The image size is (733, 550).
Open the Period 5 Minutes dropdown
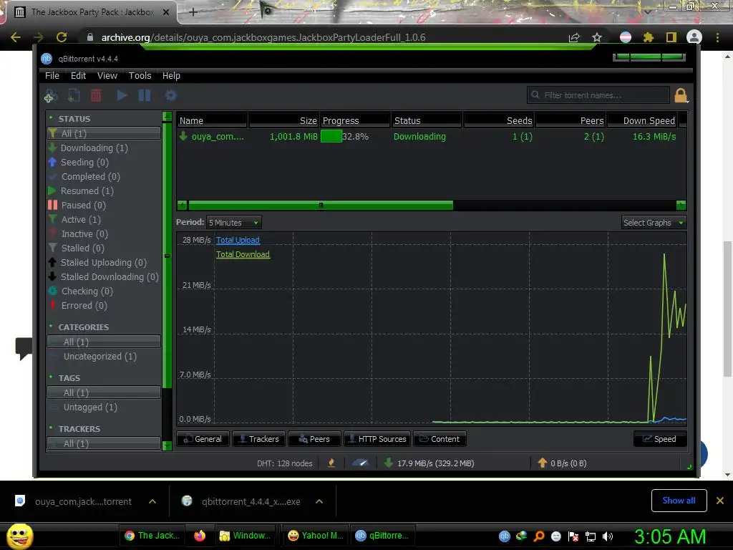tap(234, 223)
